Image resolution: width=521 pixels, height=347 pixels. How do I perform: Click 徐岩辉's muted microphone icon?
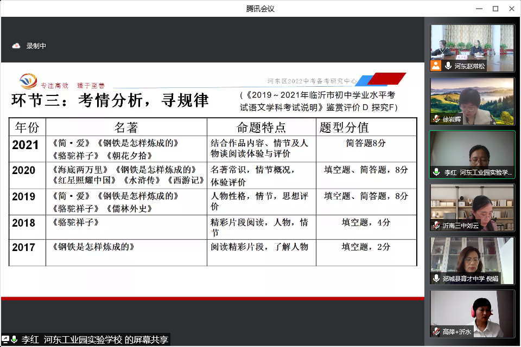pyautogui.click(x=436, y=119)
